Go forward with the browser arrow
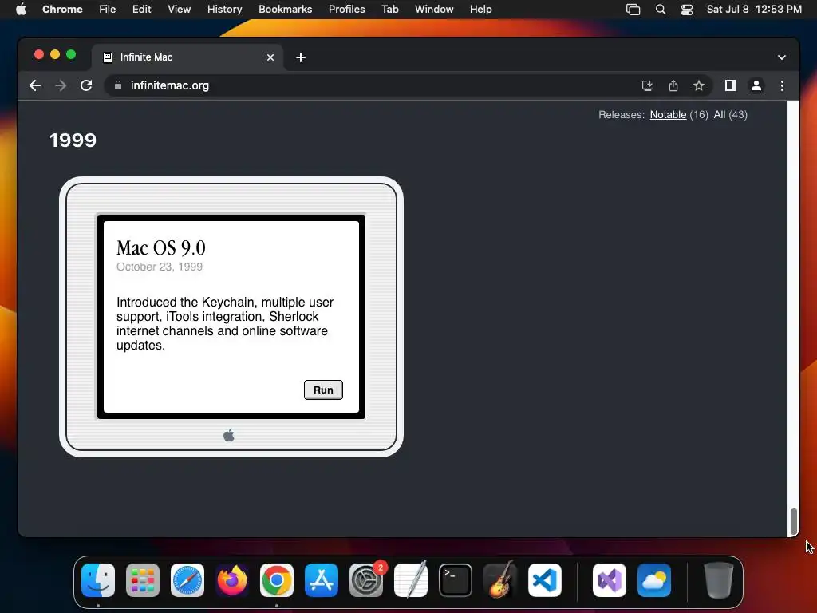This screenshot has width=817, height=613. 61,85
